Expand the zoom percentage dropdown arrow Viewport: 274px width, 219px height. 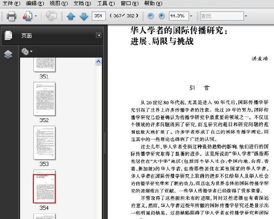191,16
